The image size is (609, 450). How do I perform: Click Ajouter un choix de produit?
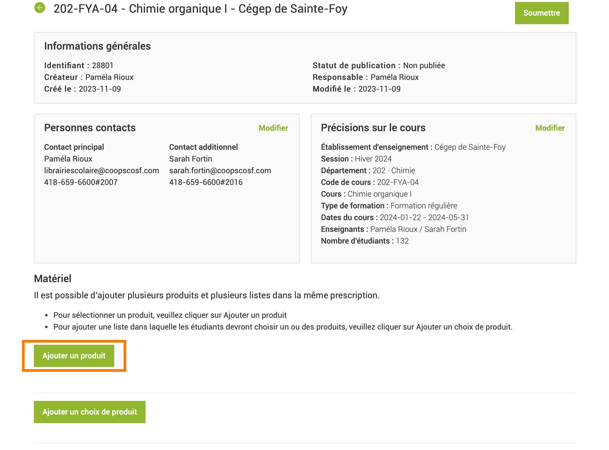(x=90, y=412)
